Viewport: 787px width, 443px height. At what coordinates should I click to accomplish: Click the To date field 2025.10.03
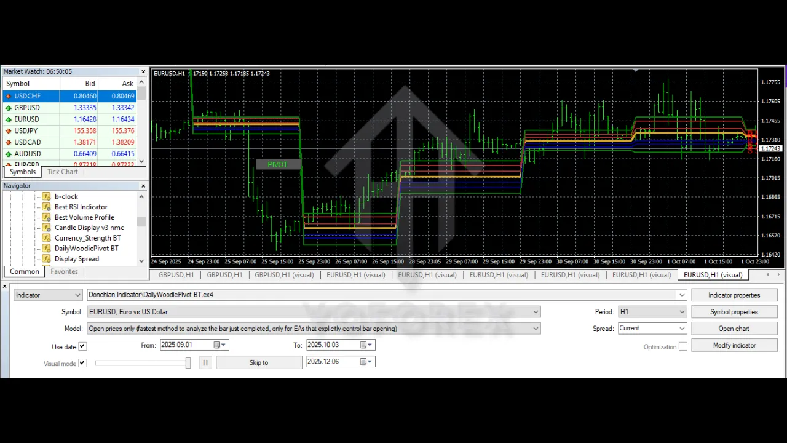[341, 345]
